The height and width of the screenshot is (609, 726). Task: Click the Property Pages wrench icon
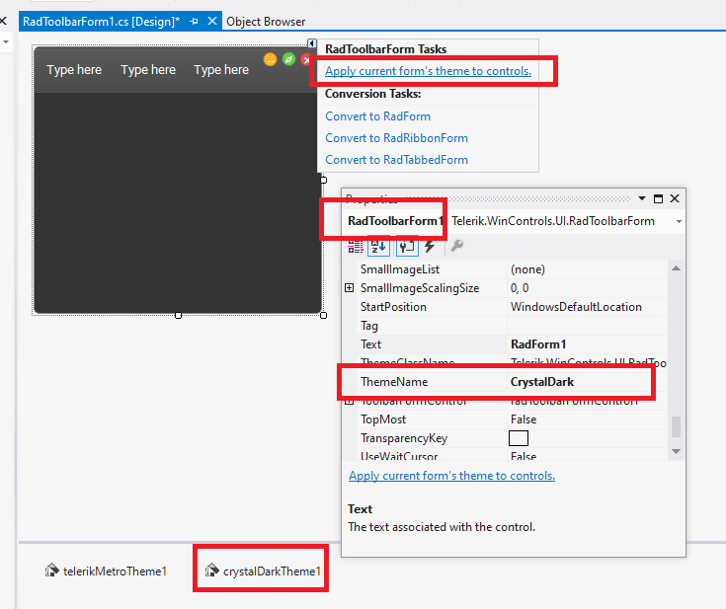pos(456,247)
